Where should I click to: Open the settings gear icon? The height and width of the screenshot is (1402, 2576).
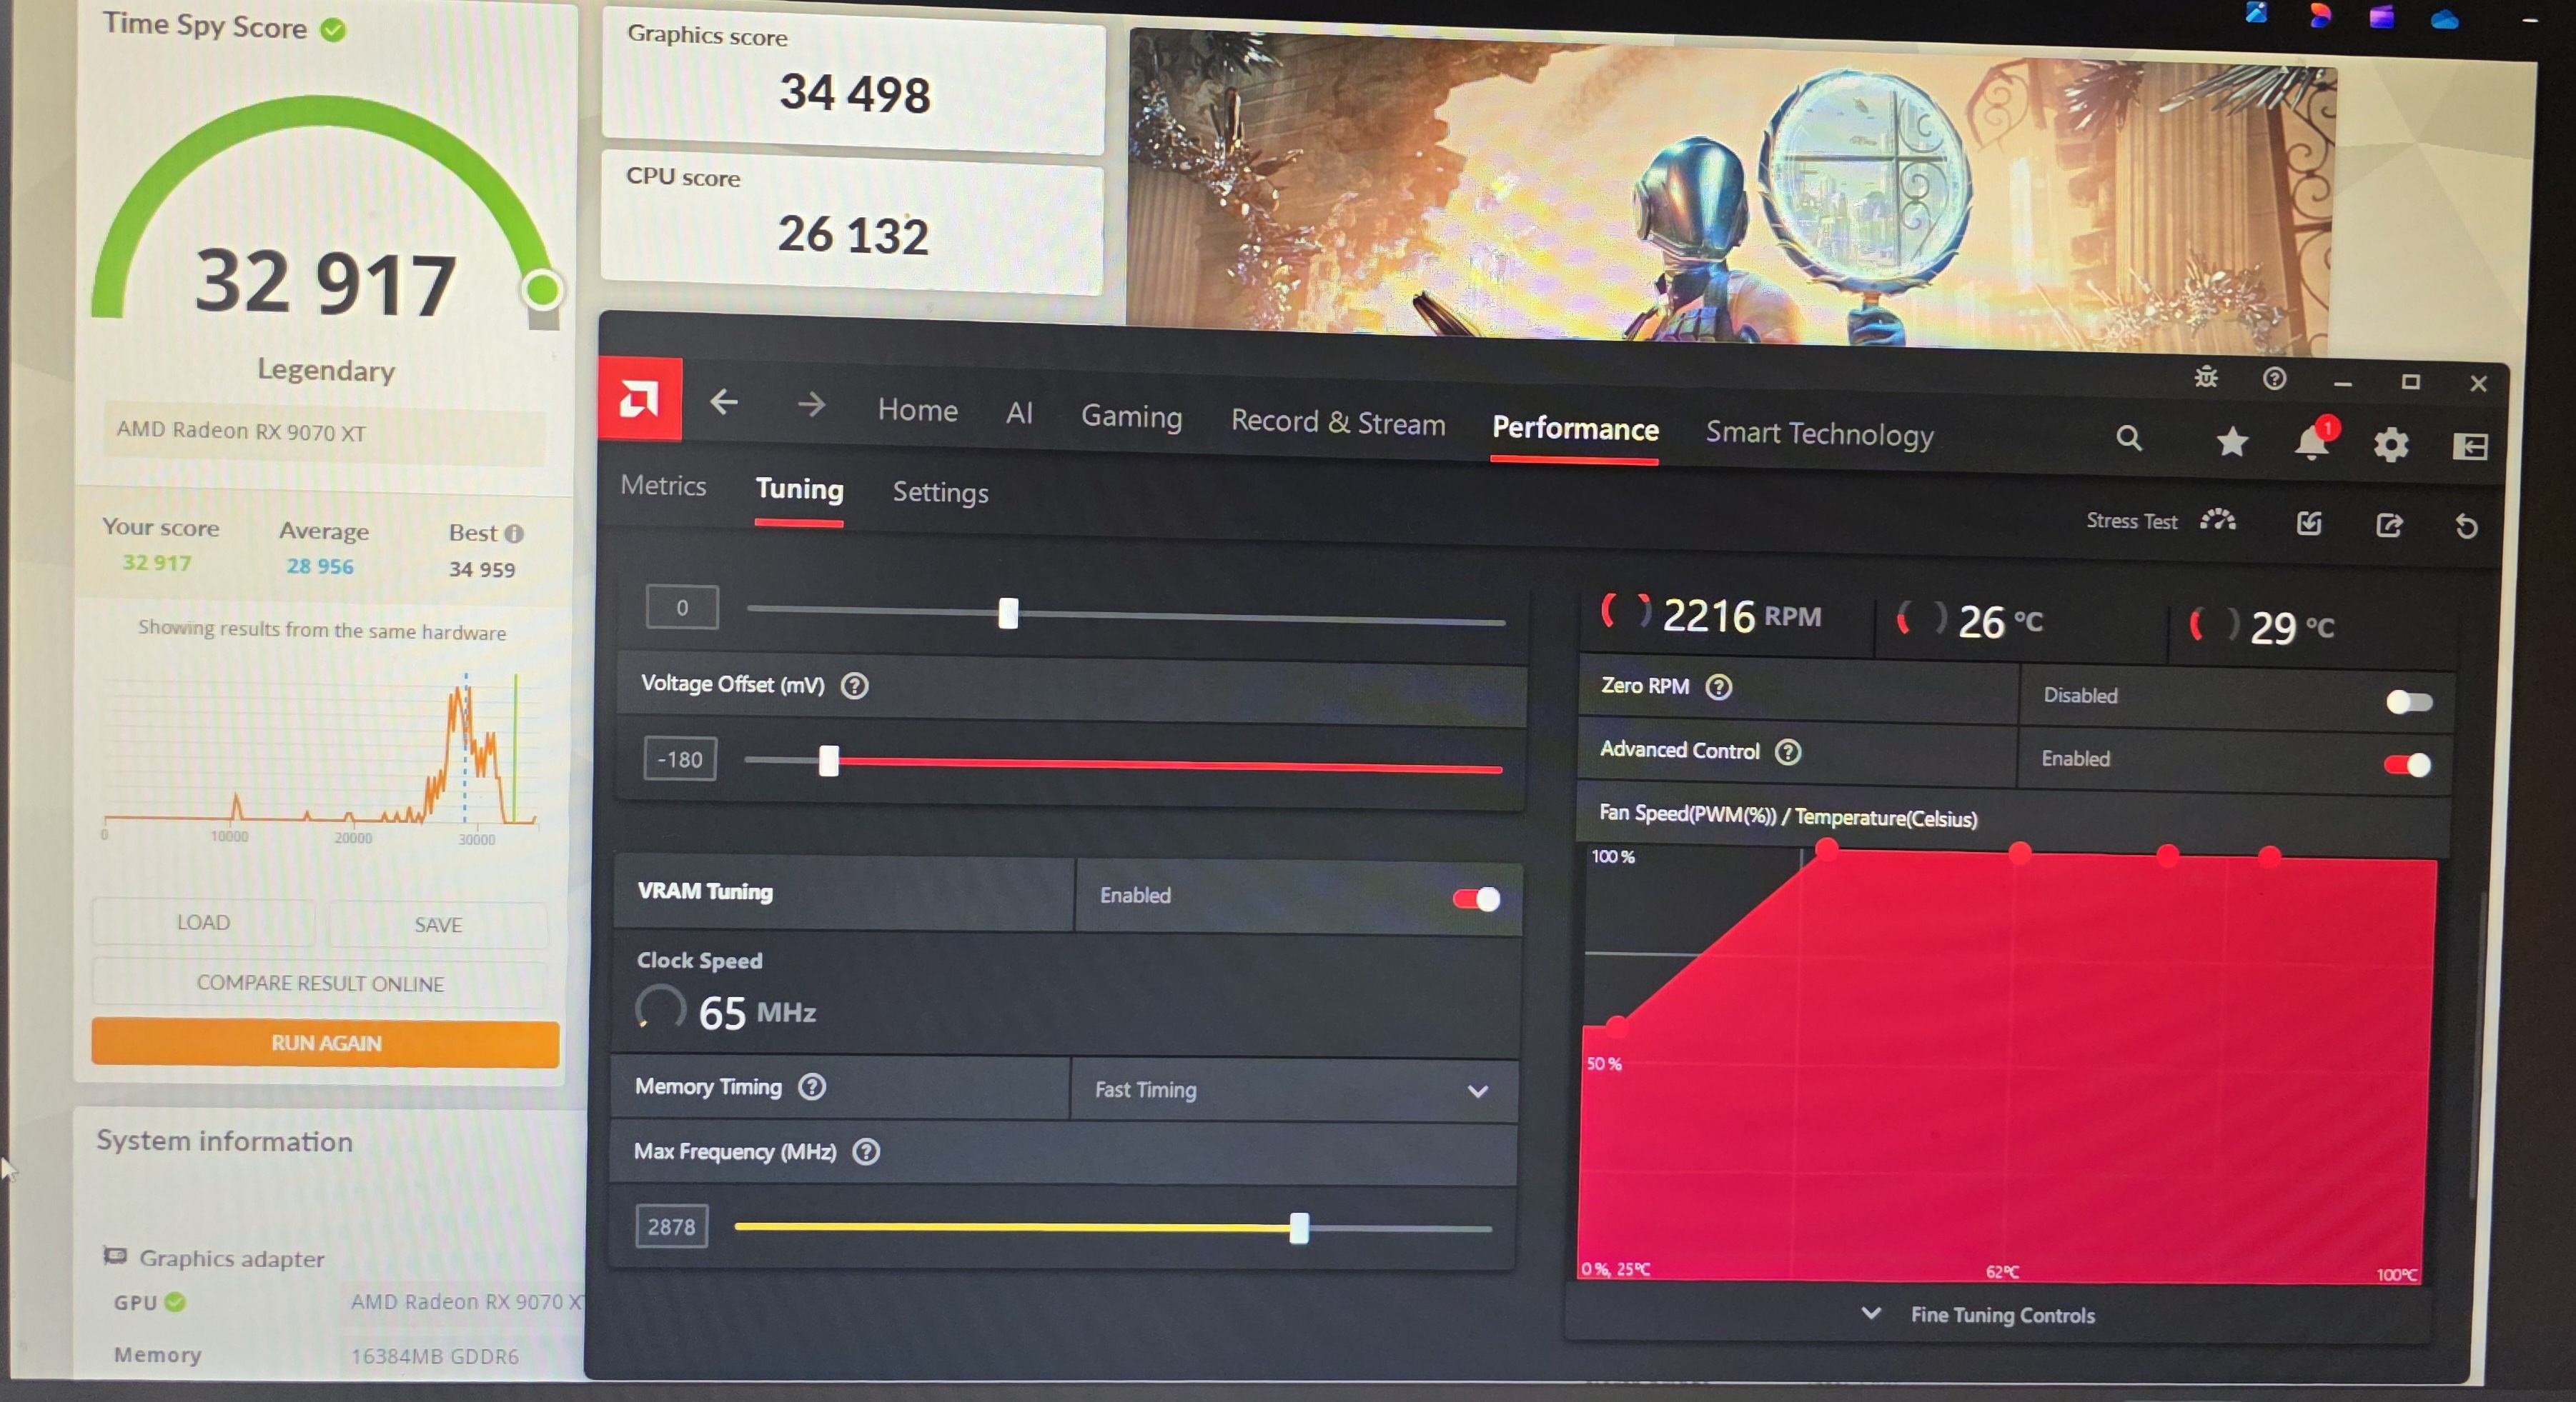click(x=2391, y=445)
